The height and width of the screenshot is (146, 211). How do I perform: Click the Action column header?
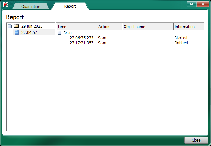pos(109,27)
